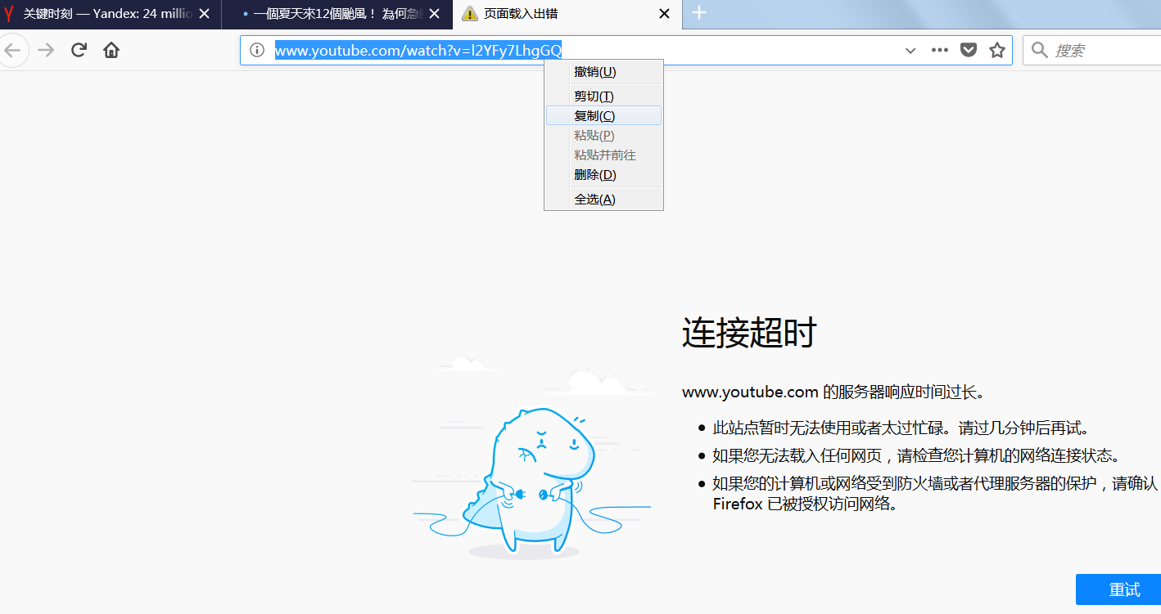Choose 粘贴并前往 in context menu
The width and height of the screenshot is (1161, 614).
pyautogui.click(x=603, y=155)
